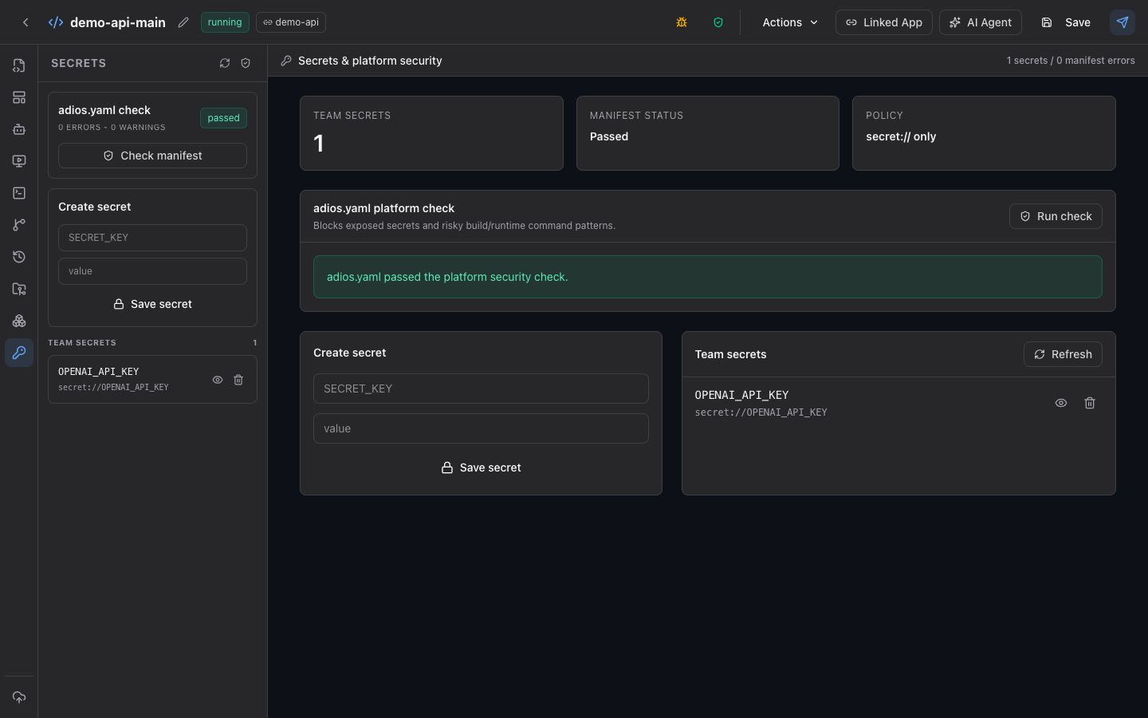
Task: Open the terminal sidebar icon
Action: (19, 193)
